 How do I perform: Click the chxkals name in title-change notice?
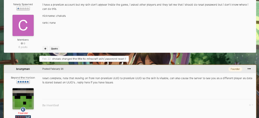pyautogui.click(x=57, y=59)
